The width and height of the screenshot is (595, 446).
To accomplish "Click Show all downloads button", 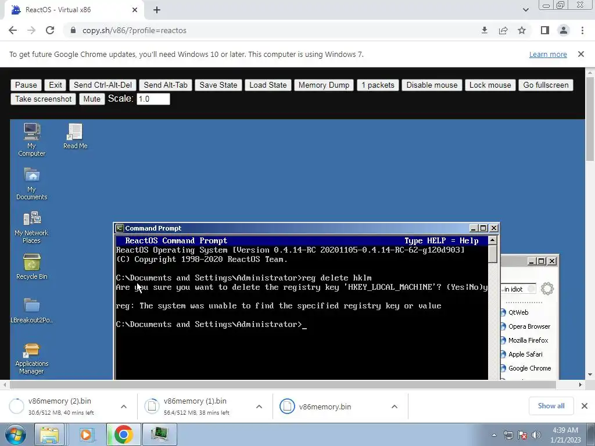I will 551,406.
